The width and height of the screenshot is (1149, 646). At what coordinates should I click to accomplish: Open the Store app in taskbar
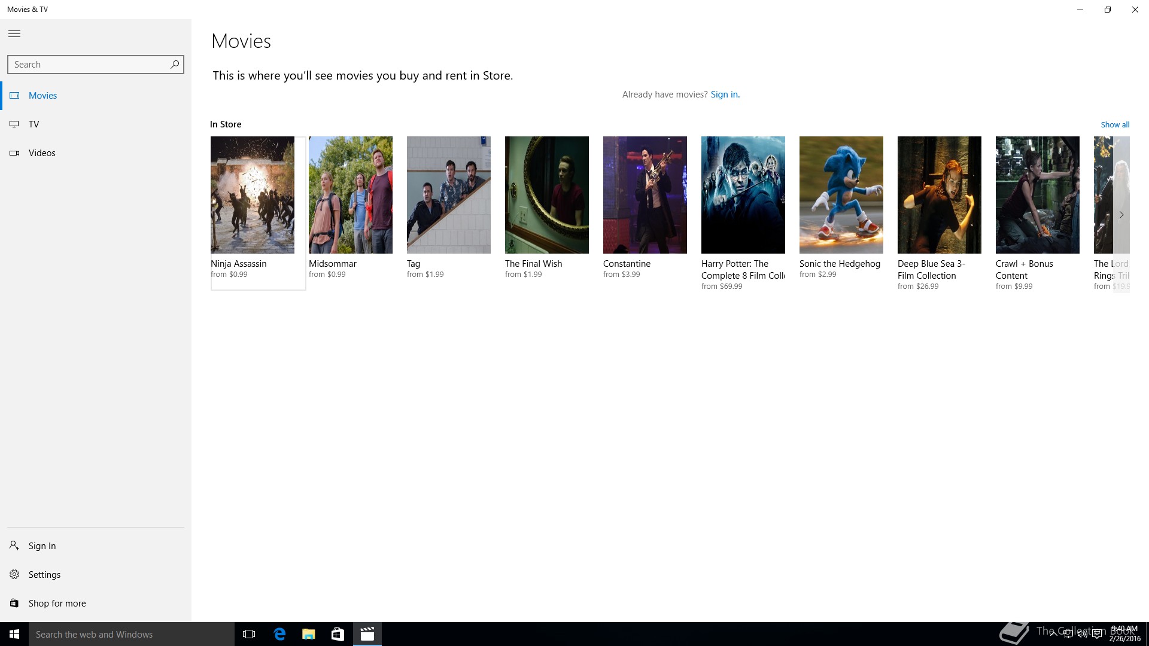coord(338,634)
